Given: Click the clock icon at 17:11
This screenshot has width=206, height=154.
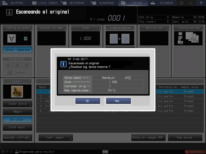Looking at the screenshot, I should (x=3, y=152).
